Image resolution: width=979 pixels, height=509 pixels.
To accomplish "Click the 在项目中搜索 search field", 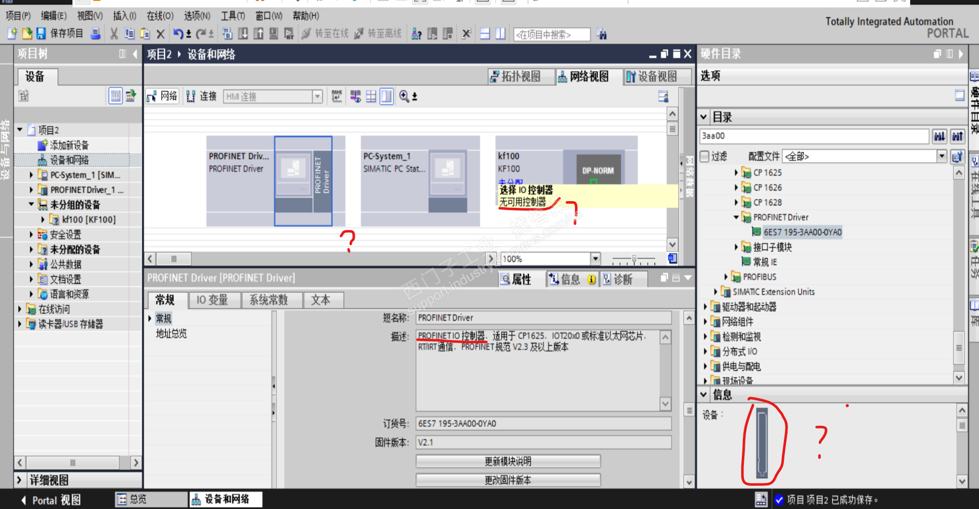I will [x=552, y=34].
